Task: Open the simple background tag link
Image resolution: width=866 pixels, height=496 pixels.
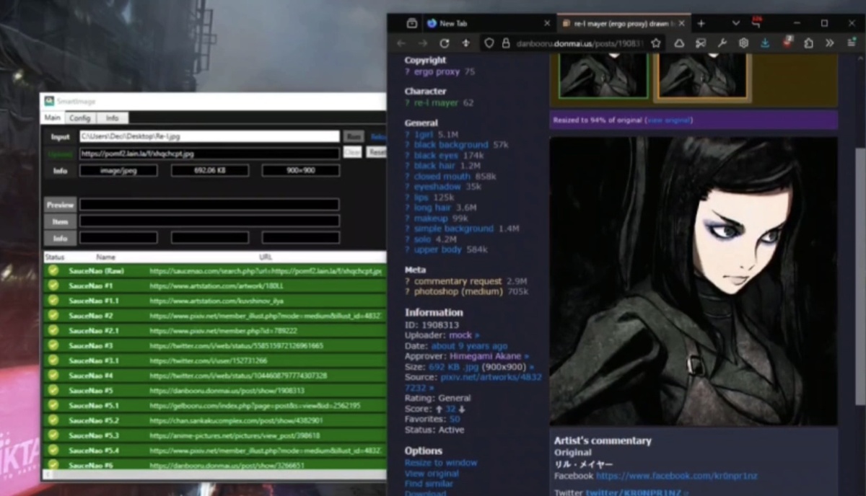Action: pyautogui.click(x=454, y=229)
